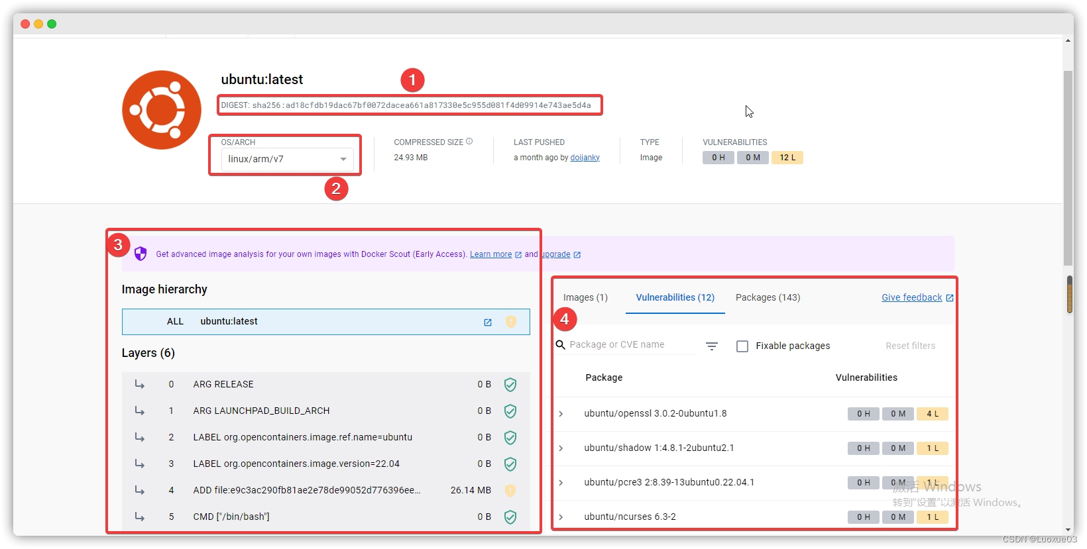Enable the Fixable packages checkbox
Viewport: 1087px width, 549px height.
742,346
